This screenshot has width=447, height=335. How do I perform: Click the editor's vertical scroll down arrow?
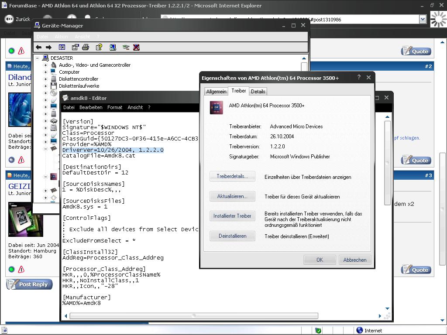coord(387,308)
